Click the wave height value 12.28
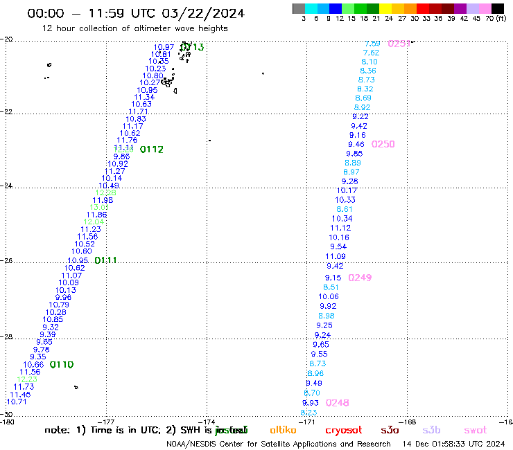 click(105, 193)
